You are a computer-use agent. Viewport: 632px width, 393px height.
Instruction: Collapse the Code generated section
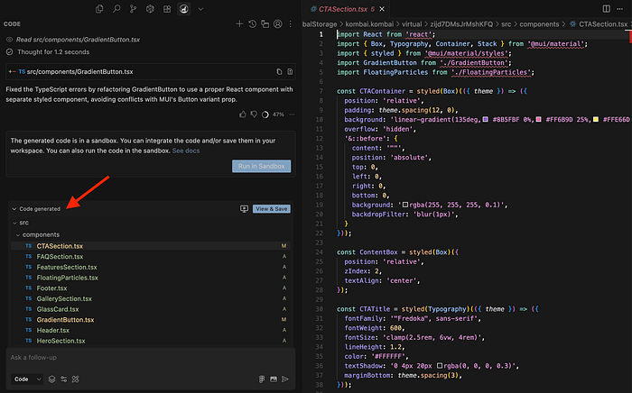(14, 208)
